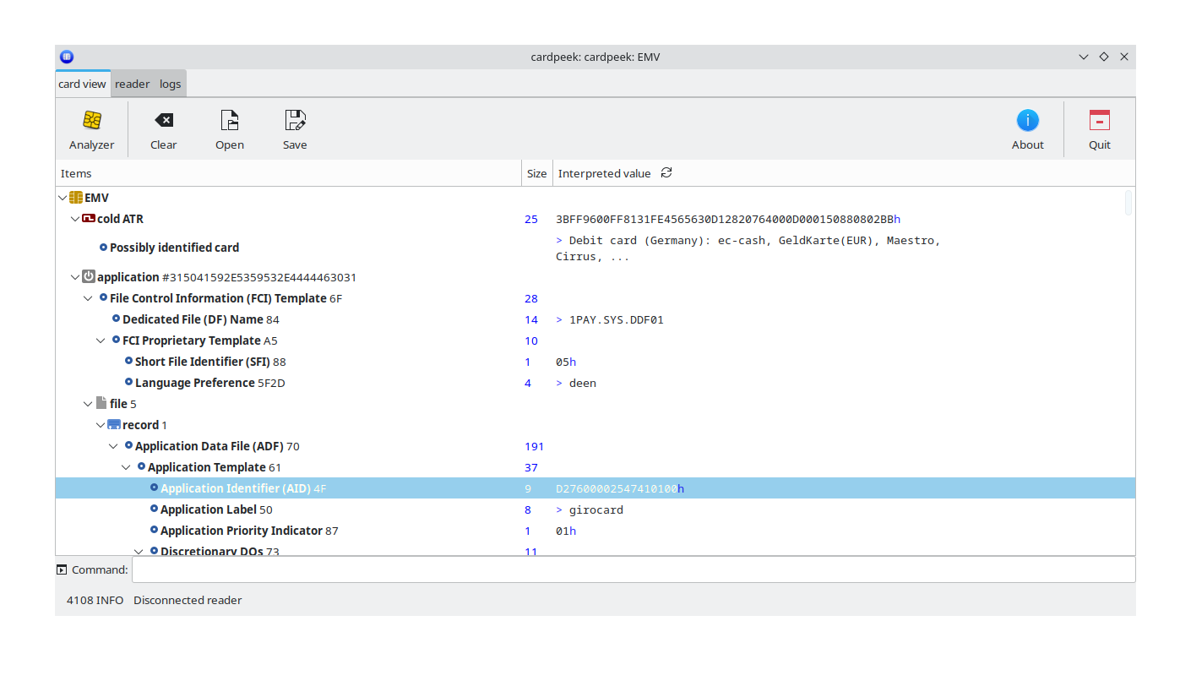Click the About button
1191x681 pixels.
coord(1027,127)
